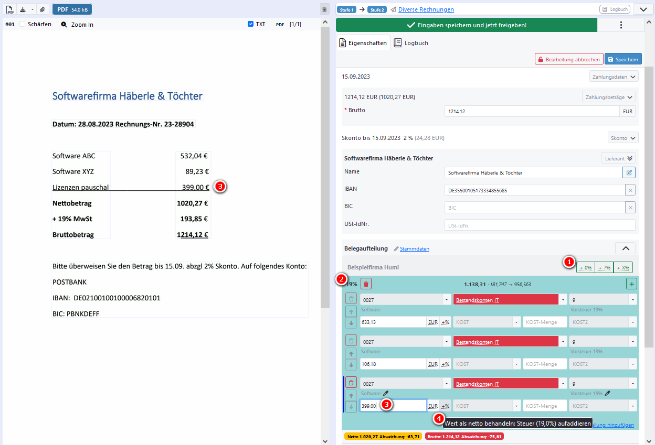Click the Netto 1.020,27 Abweichung badge

coord(383,436)
